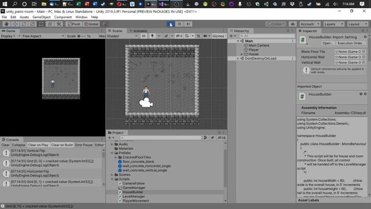Image resolution: width=371 pixels, height=209 pixels.
Task: Select the Vertical Flip log entry
Action: pyautogui.click(x=52, y=153)
